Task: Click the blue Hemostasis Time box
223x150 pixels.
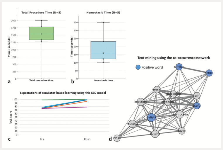Action: 103,50
